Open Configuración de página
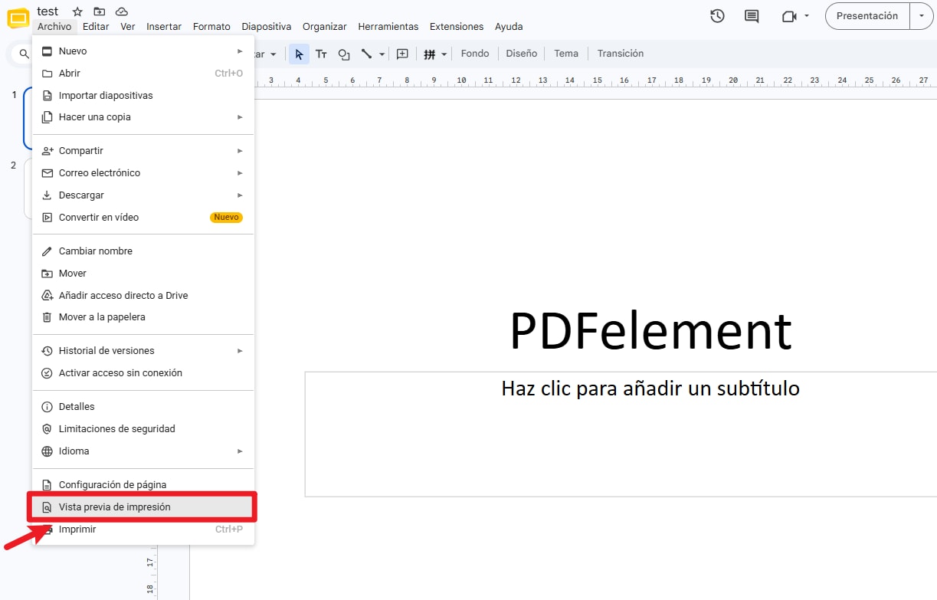Viewport: 937px width, 600px height. click(143, 485)
